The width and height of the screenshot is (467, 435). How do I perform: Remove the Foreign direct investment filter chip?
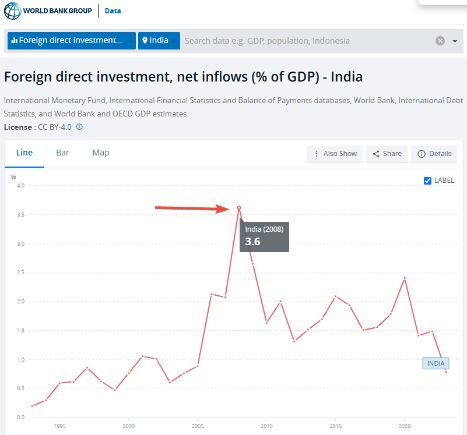pos(129,41)
